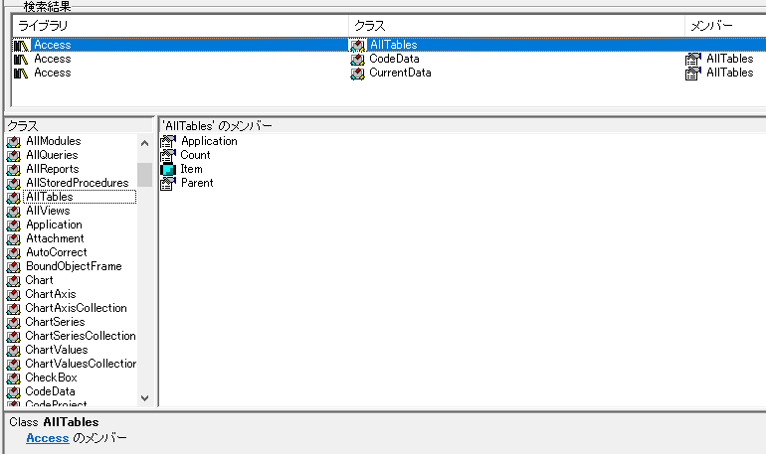
Task: Sort results by the クラス column header
Action: tap(516, 26)
